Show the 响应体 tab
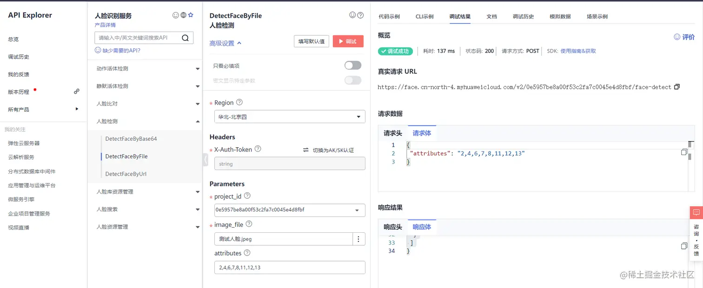 pos(422,227)
